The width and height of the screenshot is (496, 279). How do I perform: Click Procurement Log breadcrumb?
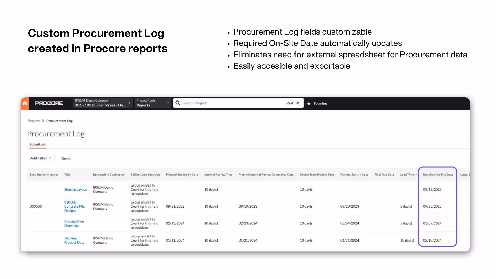pos(59,121)
